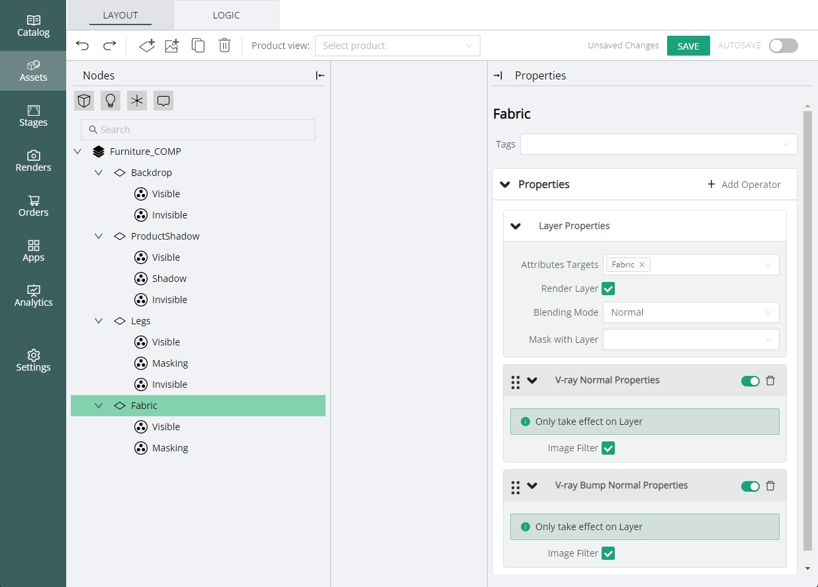Go to the Catalog section
The height and width of the screenshot is (587, 818).
33,25
